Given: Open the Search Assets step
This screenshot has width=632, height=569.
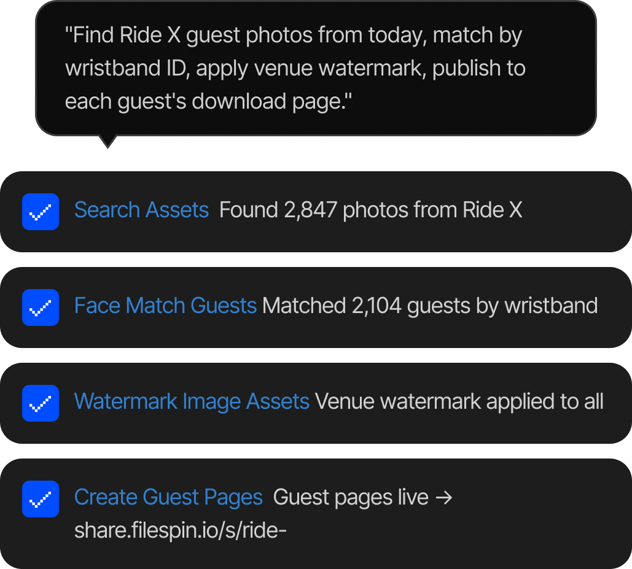Looking at the screenshot, I should point(141,210).
